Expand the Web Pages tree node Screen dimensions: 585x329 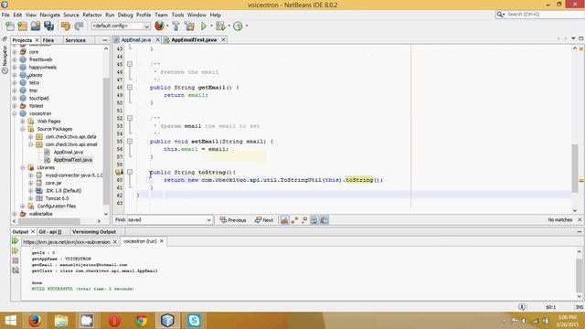tap(23, 122)
